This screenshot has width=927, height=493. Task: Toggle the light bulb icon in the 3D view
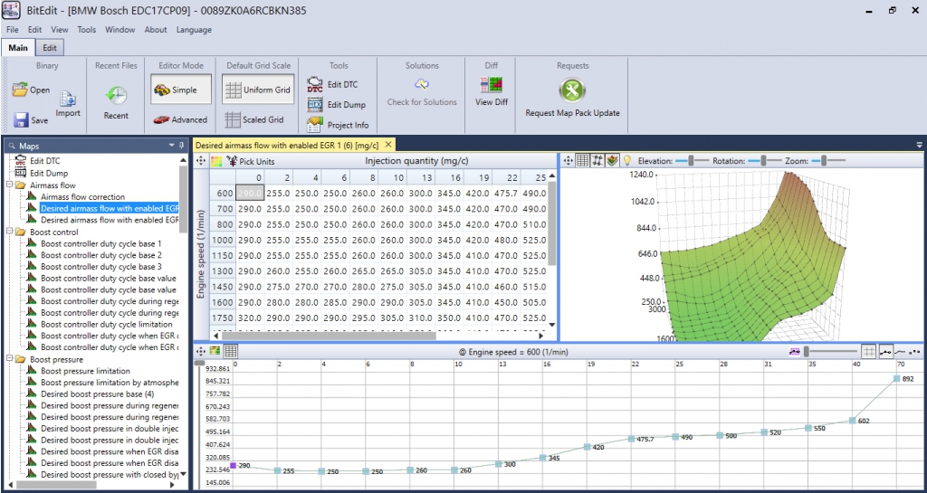[628, 160]
